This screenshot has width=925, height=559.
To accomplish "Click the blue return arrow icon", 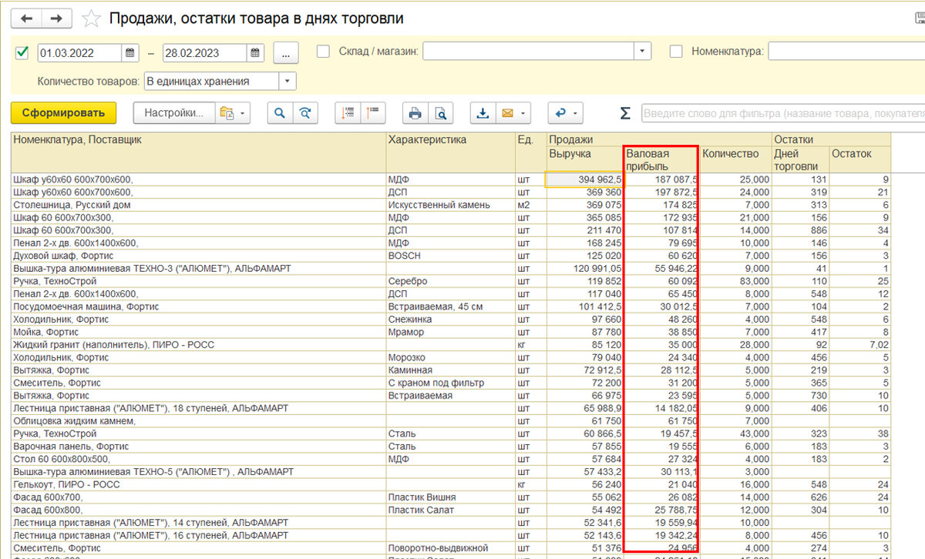I will coord(560,113).
